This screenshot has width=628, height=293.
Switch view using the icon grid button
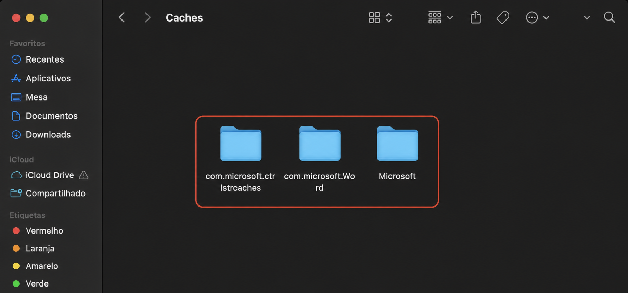click(x=374, y=17)
